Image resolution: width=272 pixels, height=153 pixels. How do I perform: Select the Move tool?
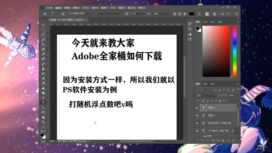(x=44, y=25)
